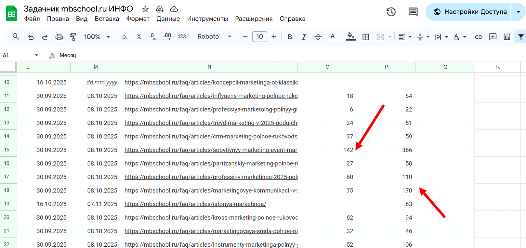Open the Roboto font dropdown

pos(214,37)
